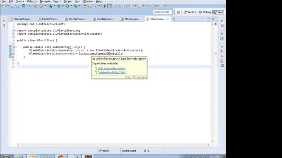Screen dimensions: 282x158
Task: Toggle Show Whitespace Characters in toolbar
Action: [x=125, y=6]
